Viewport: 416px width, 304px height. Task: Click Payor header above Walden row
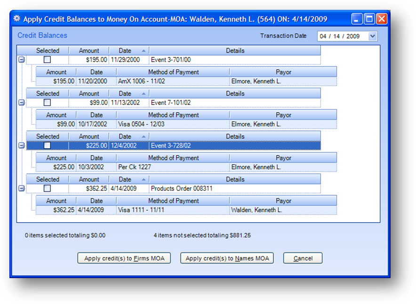click(x=283, y=201)
